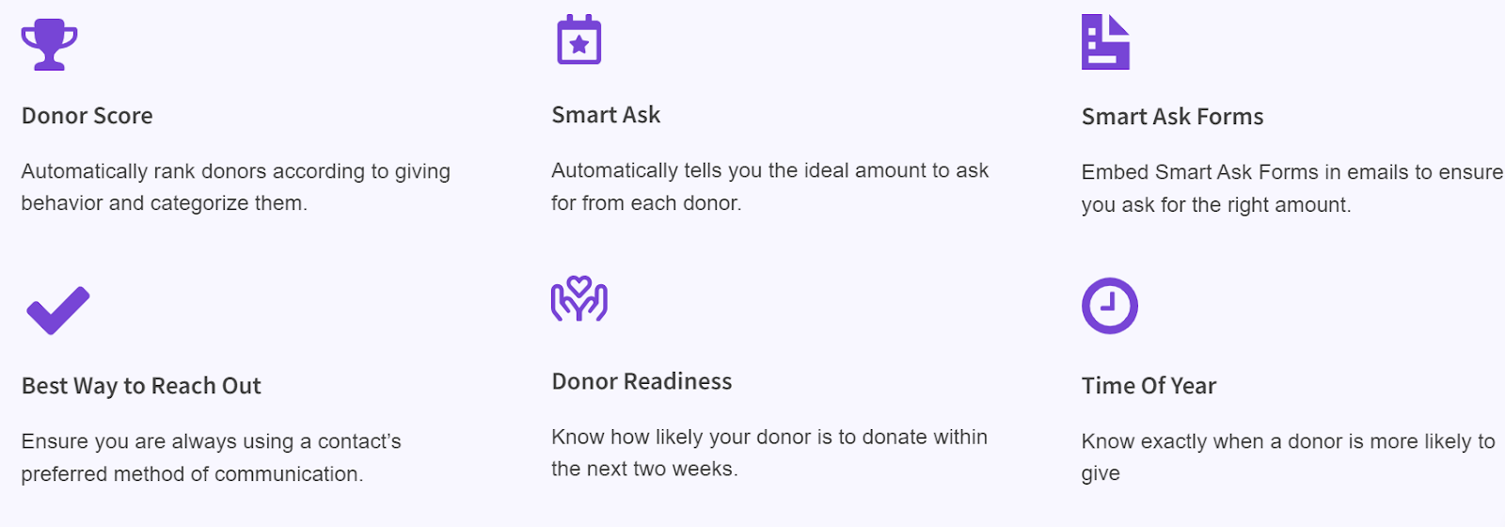Select the Smart Ask Forms heading
Screen dimensions: 1505x527
pyautogui.click(x=1172, y=117)
